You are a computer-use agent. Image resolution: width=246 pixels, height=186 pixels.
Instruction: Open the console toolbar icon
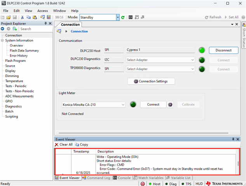point(131,17)
